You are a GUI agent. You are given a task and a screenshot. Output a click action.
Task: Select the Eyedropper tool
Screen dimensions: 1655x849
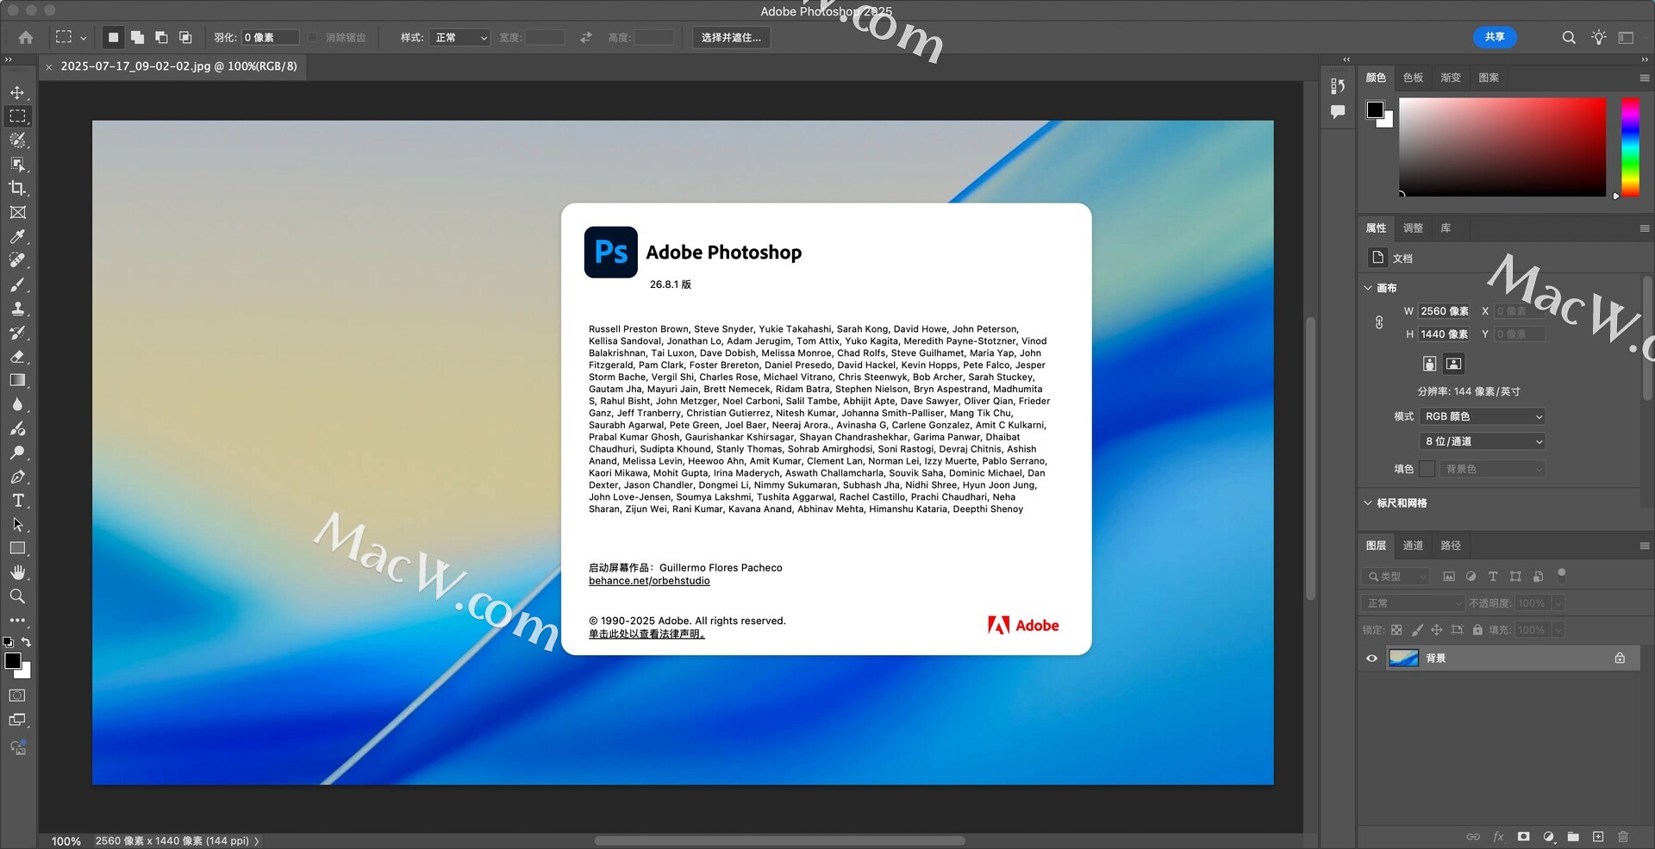coord(17,236)
